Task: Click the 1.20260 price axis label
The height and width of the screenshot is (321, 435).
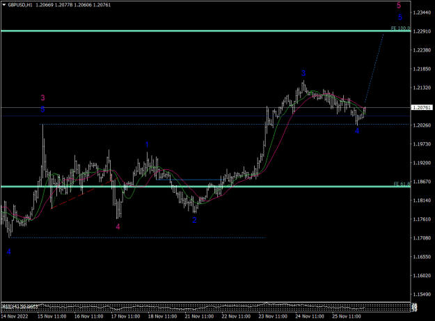Action: 421,125
